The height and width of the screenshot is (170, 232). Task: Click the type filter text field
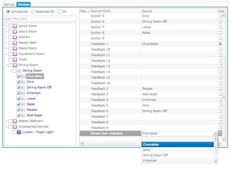click(x=40, y=19)
